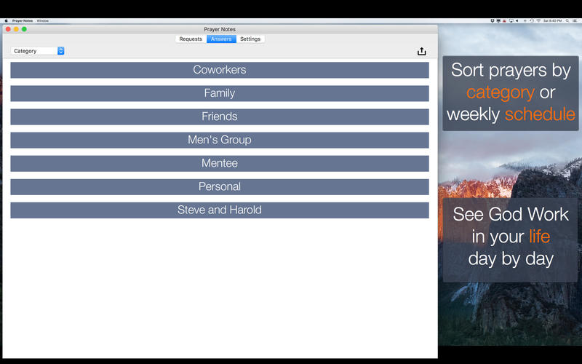Click the AirPlay display icon
This screenshot has height=364, width=582.
pyautogui.click(x=511, y=20)
